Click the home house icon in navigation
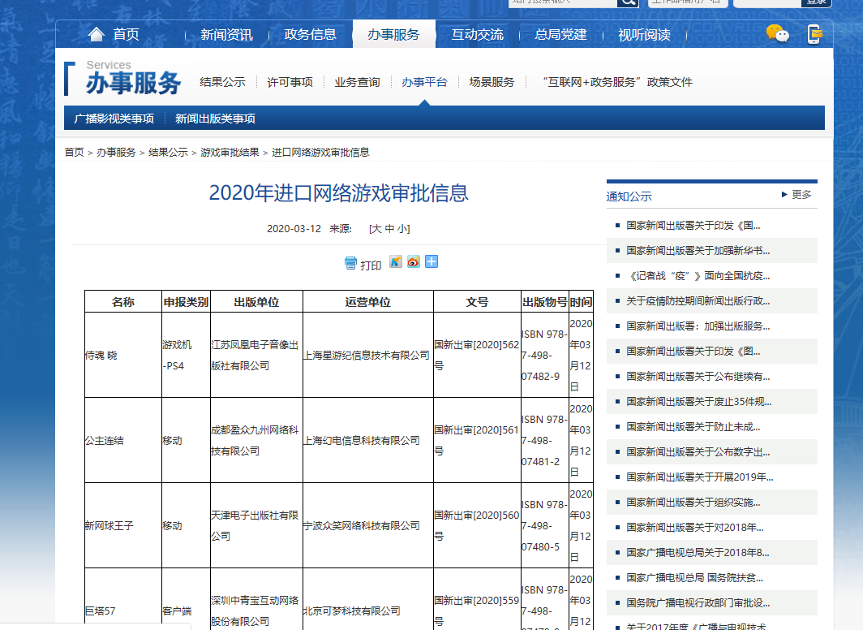This screenshot has height=630, width=863. coord(97,34)
